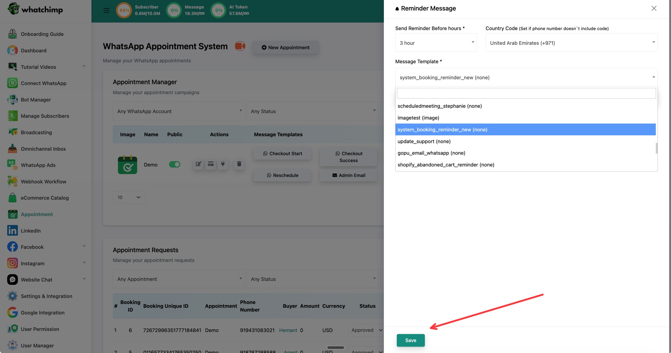Image resolution: width=671 pixels, height=353 pixels.
Task: Click the Save button
Action: pos(411,340)
